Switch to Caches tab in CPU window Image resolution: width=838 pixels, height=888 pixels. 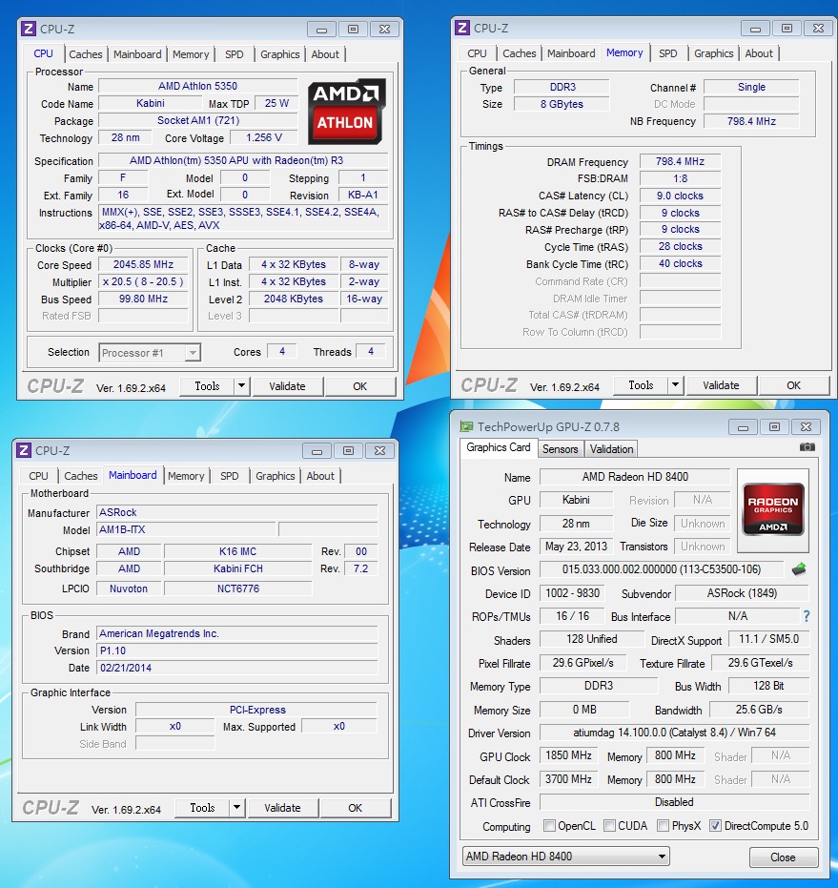click(86, 54)
